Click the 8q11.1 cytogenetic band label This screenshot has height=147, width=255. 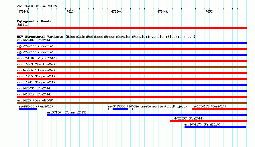pos(22,25)
